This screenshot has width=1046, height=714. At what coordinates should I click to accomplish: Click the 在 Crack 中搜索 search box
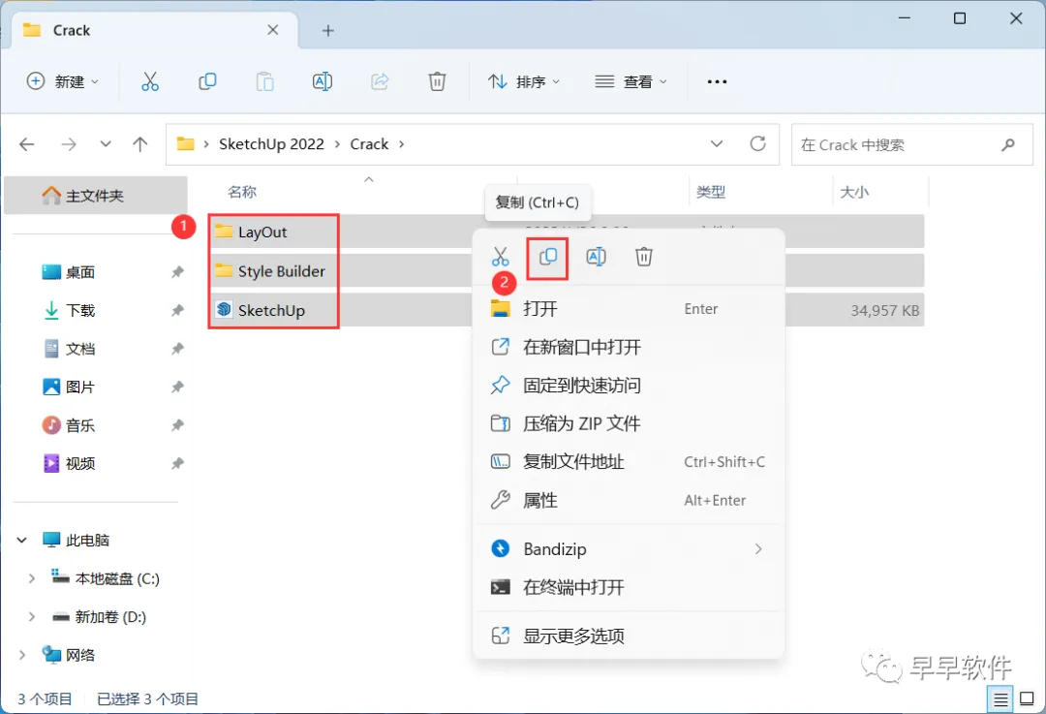pos(912,144)
